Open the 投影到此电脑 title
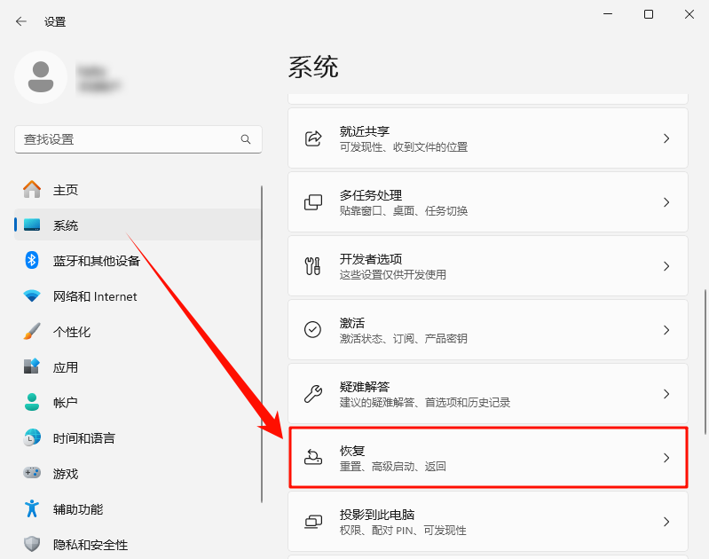The image size is (709, 559). [377, 515]
